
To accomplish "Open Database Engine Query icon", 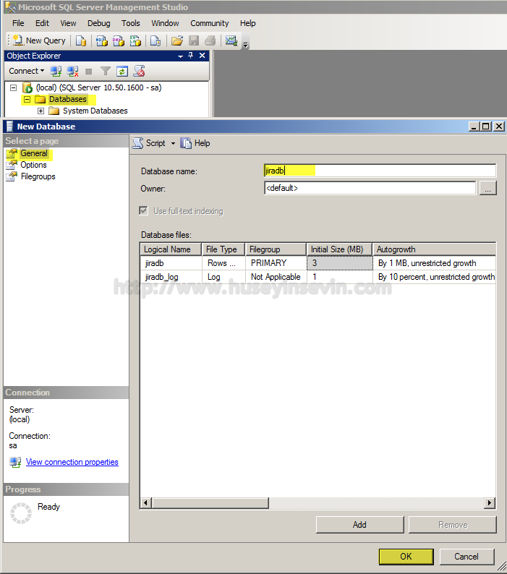I will click(80, 40).
